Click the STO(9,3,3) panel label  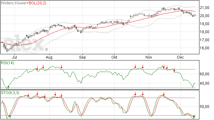pyautogui.click(x=10, y=93)
